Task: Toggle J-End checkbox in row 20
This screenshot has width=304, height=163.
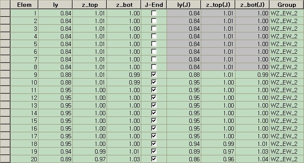Action: [154, 159]
